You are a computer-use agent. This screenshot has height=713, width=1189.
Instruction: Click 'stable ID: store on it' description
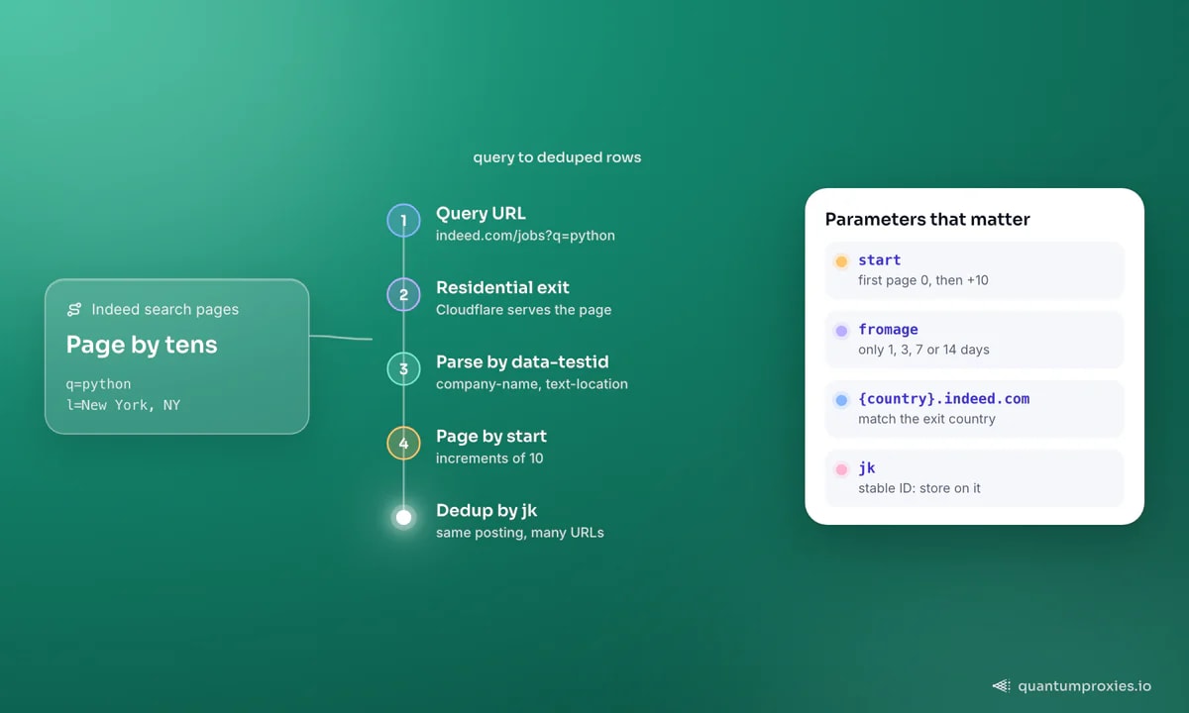[919, 488]
